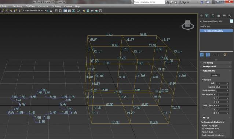Image resolution: width=234 pixels, height=139 pixels.
Task: Open Curve Editor icon
Action: click(69, 11)
